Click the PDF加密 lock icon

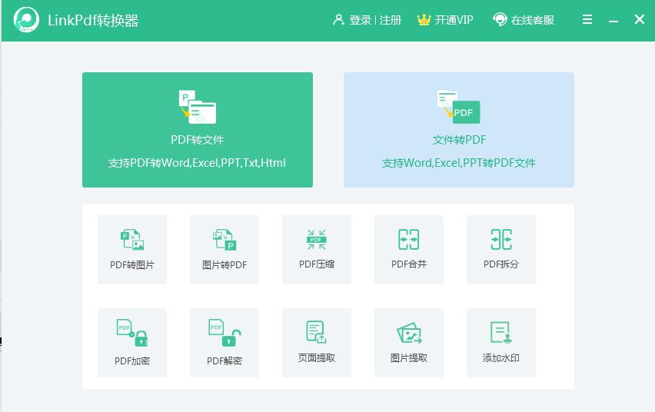pos(132,333)
